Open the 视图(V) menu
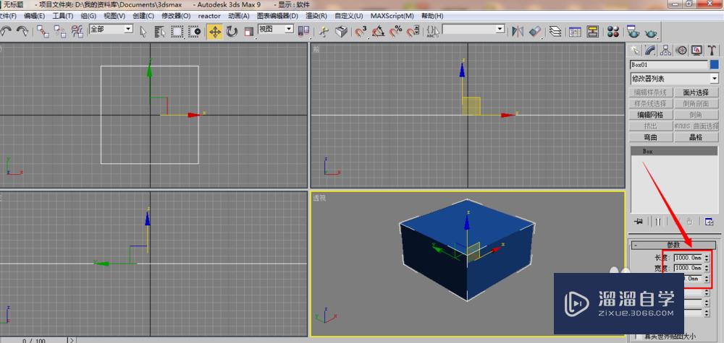 click(x=114, y=16)
